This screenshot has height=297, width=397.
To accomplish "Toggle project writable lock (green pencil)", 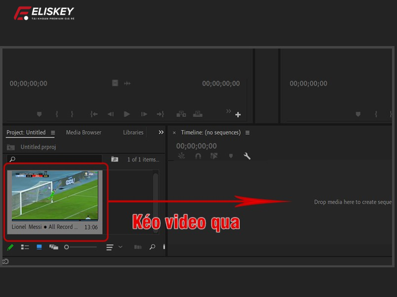I will pos(10,247).
